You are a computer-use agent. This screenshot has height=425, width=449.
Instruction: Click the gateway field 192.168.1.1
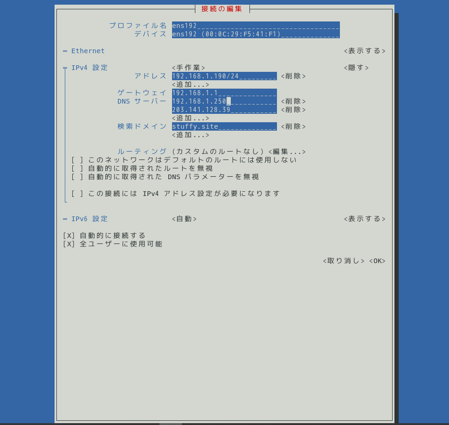pos(224,93)
